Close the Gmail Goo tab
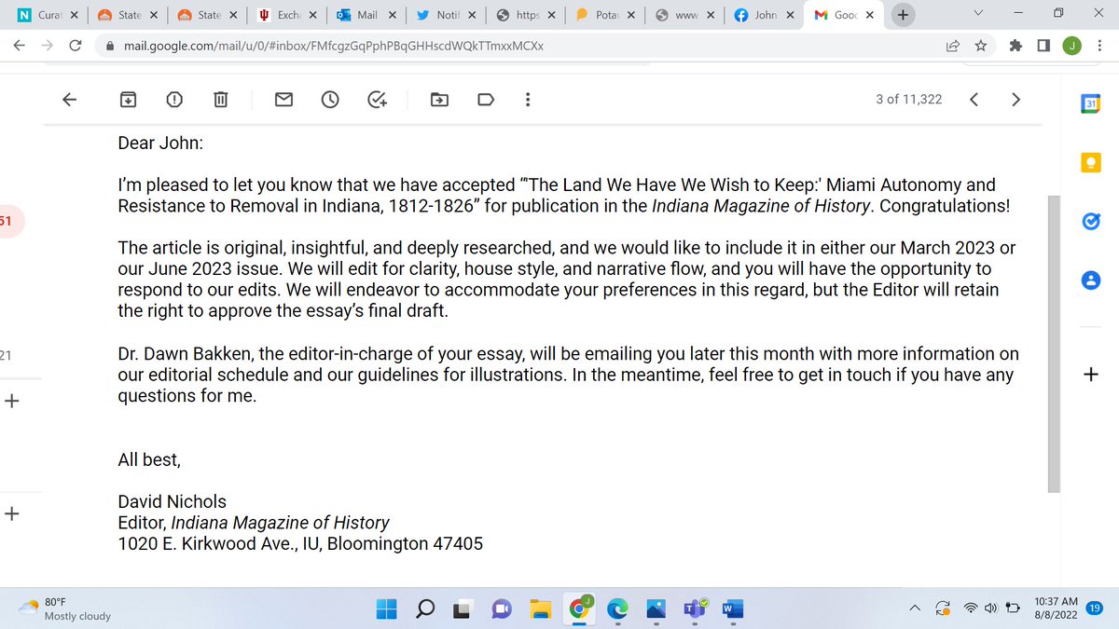This screenshot has width=1119, height=629. (869, 15)
